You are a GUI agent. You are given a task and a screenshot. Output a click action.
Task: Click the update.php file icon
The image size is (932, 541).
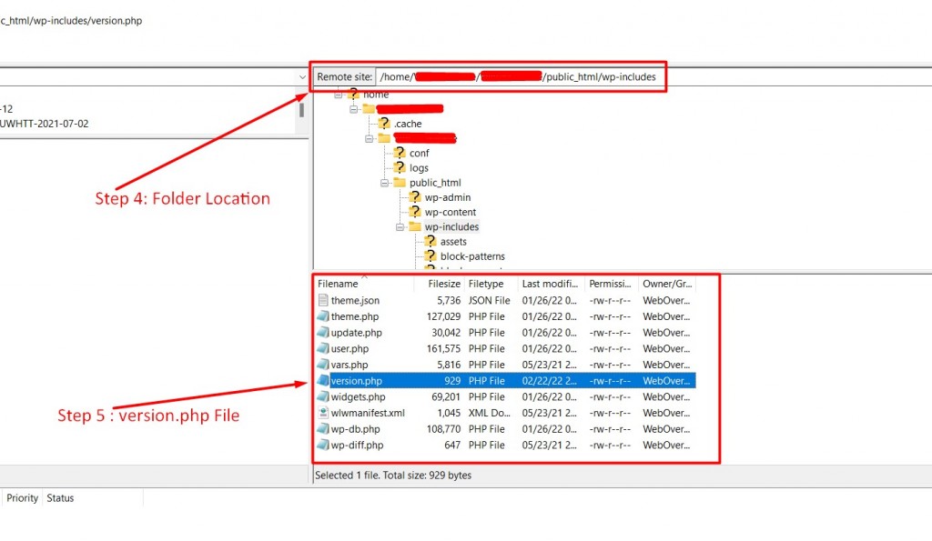coord(323,333)
